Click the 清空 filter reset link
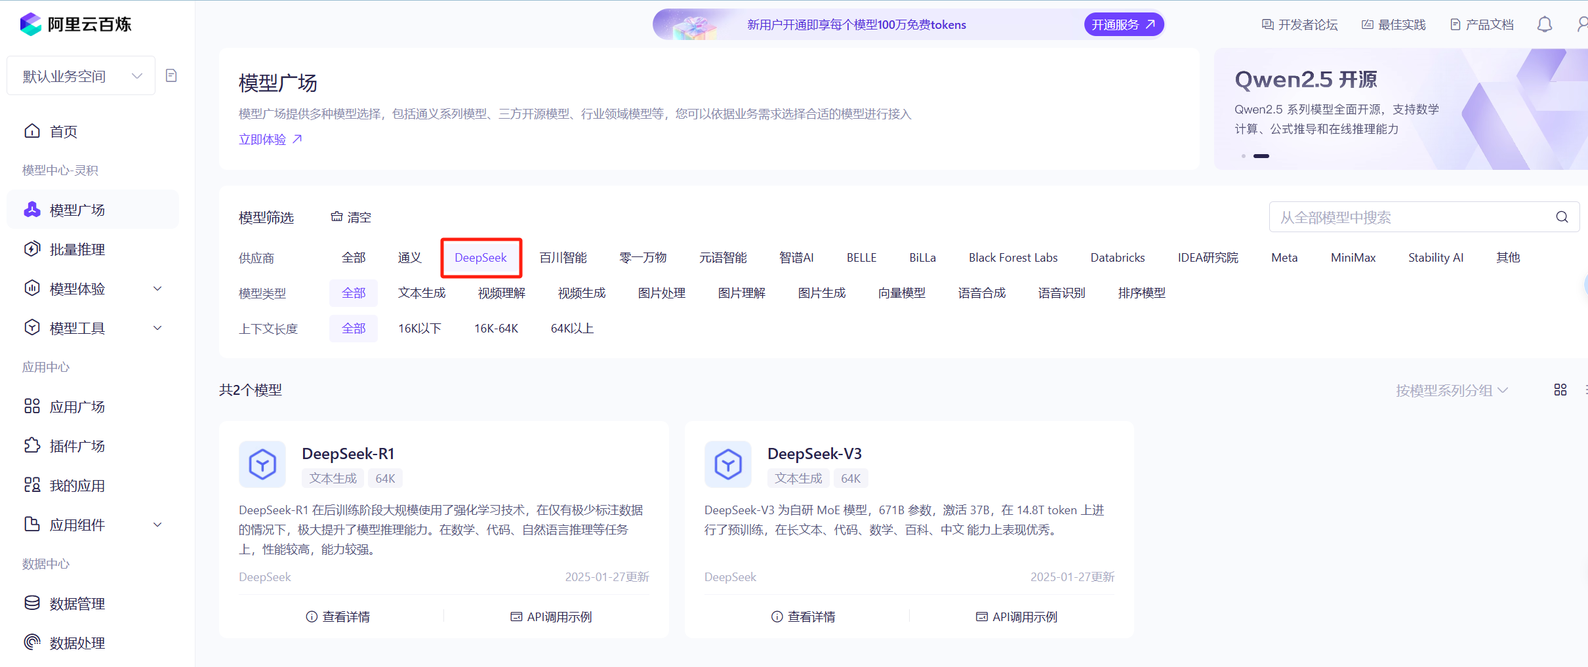Image resolution: width=1588 pixels, height=667 pixels. coord(351,217)
